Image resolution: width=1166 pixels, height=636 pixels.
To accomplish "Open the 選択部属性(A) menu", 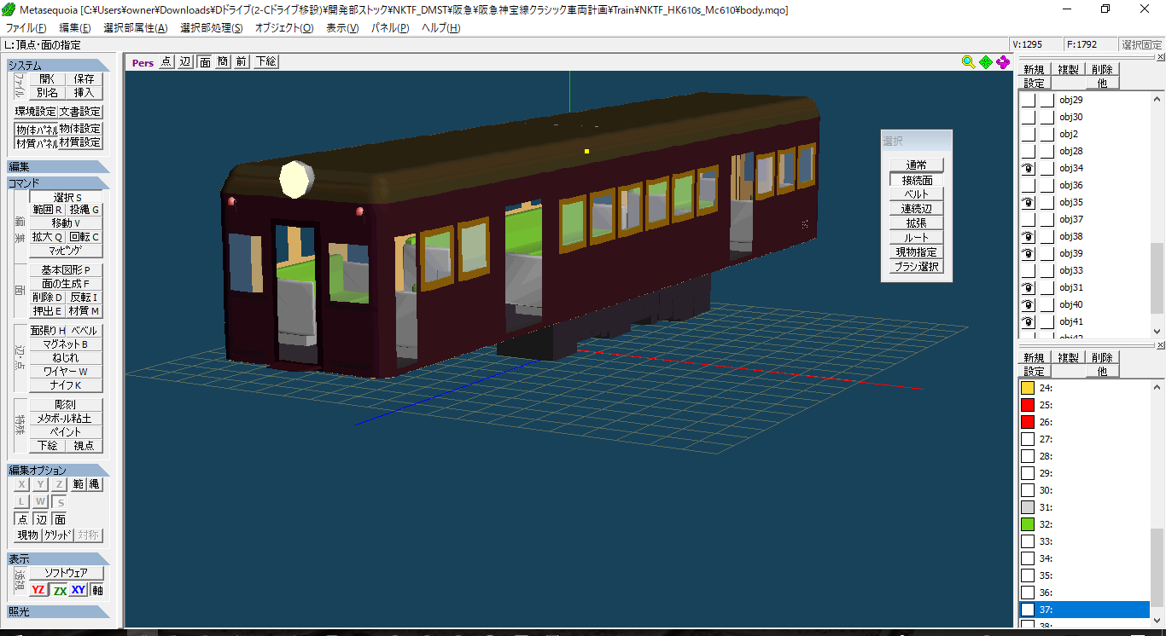I will (135, 28).
